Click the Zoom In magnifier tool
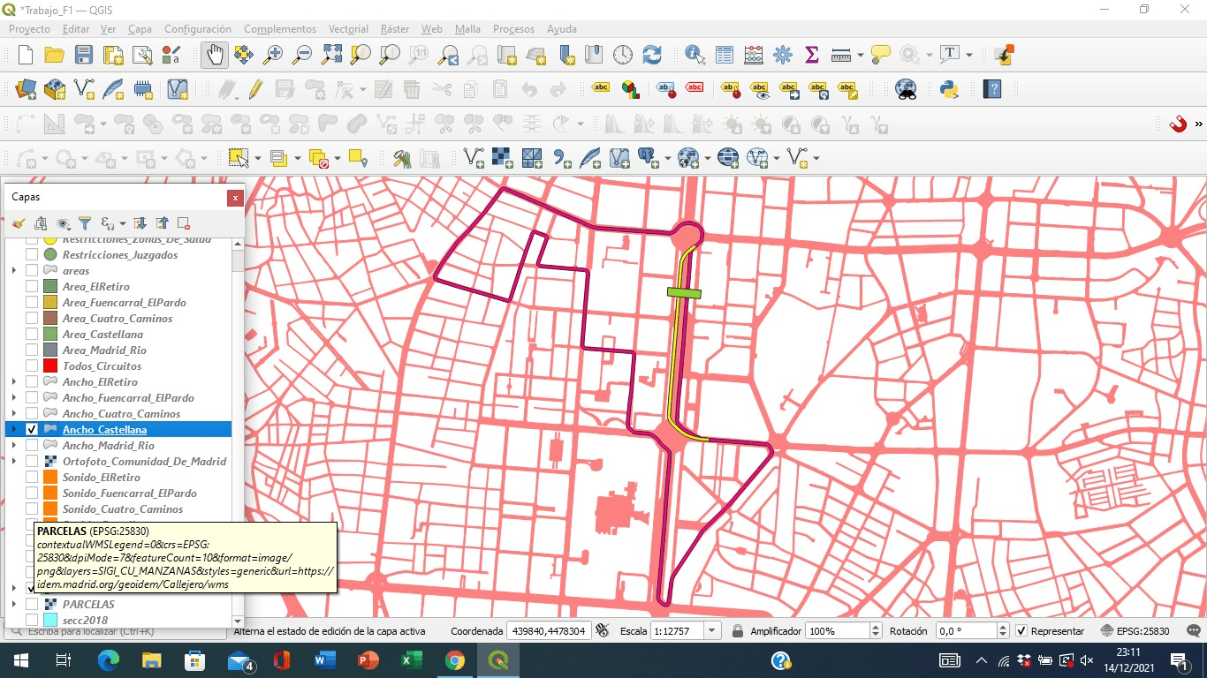This screenshot has width=1207, height=678. [273, 55]
